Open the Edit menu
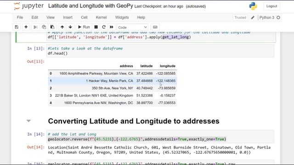Screen dimensions: 294x165 click(35, 17)
